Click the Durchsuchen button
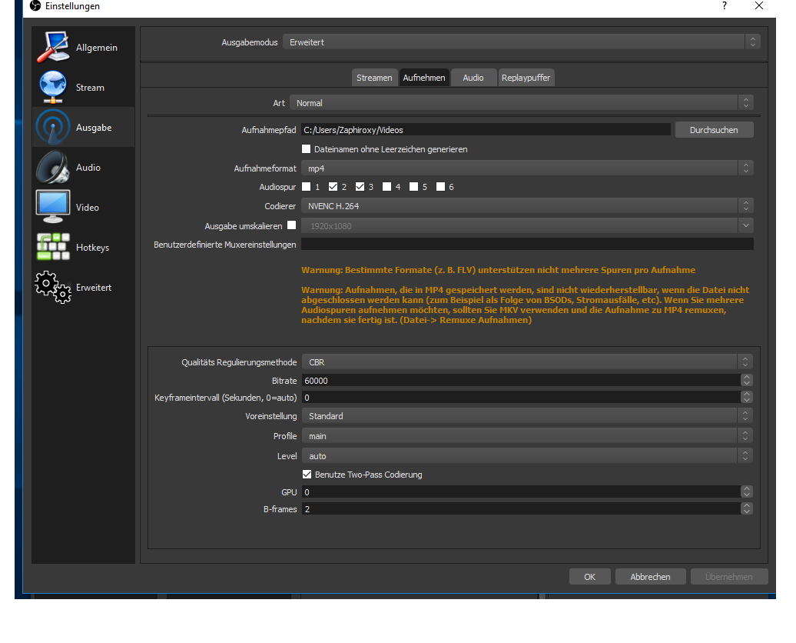Screen dimensions: 796x643 pos(714,130)
